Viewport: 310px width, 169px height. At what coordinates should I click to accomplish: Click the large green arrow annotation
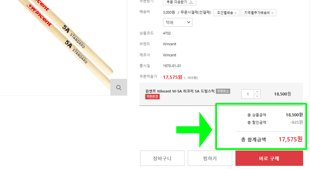pyautogui.click(x=194, y=130)
